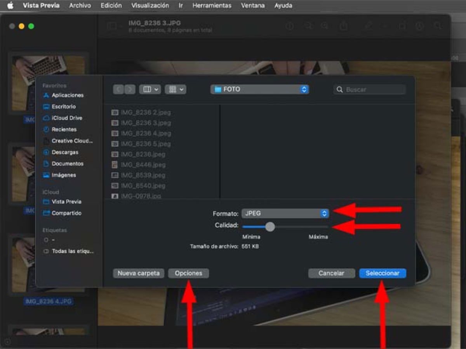Click the zoom out icon in Preview toolbar

click(309, 26)
